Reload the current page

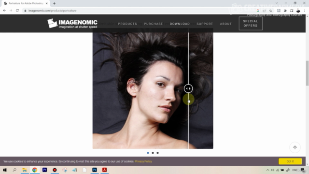pos(17,11)
